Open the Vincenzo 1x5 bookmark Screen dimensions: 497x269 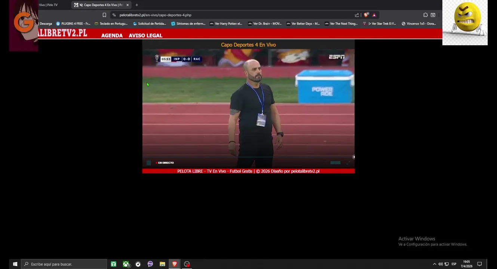click(419, 24)
